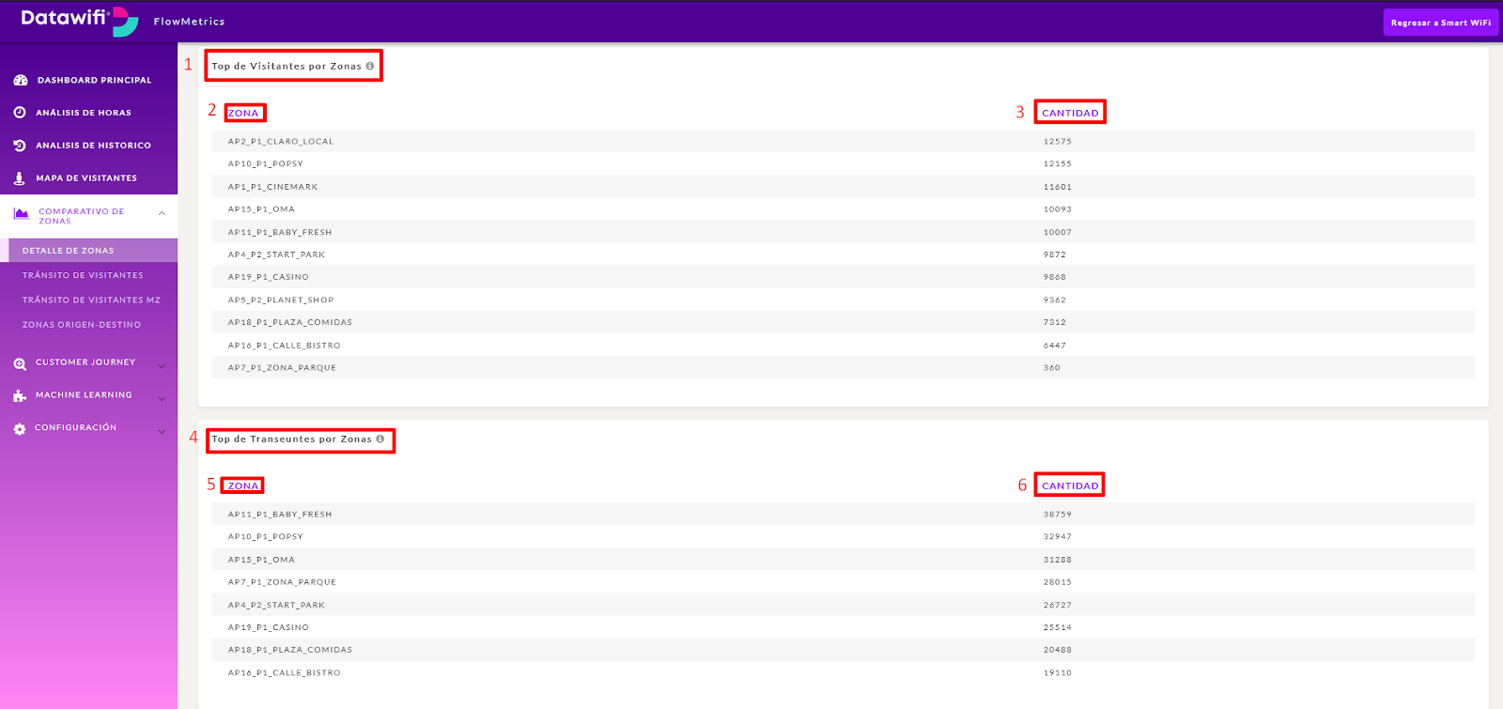This screenshot has height=709, width=1503.
Task: Expand the Configuración chevron
Action: [x=162, y=432]
